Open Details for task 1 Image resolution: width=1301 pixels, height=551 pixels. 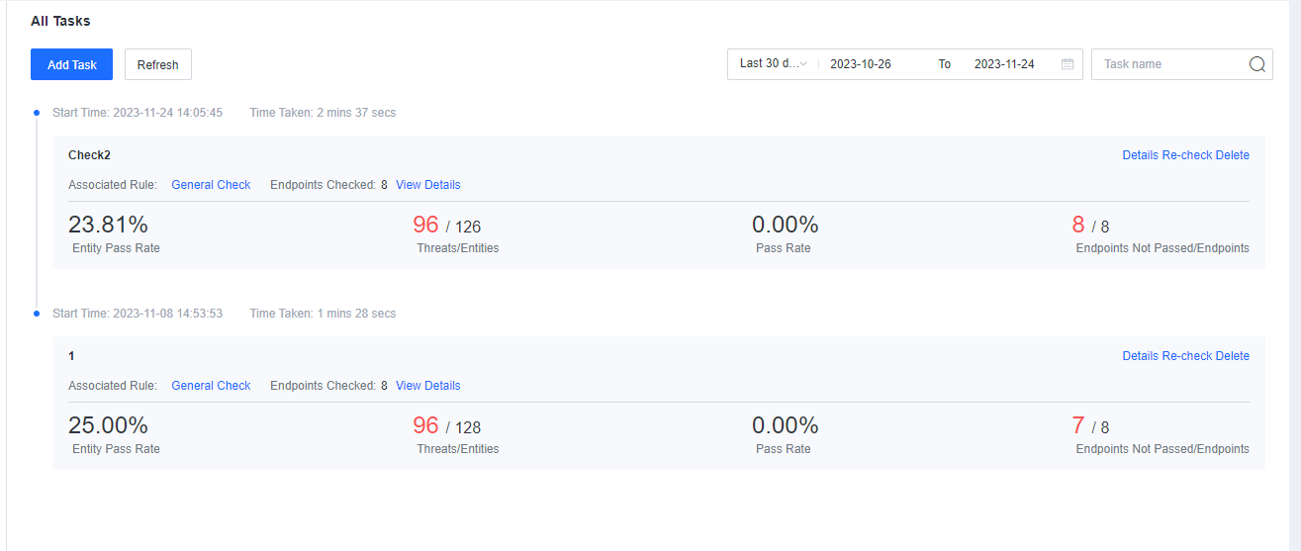coord(1141,356)
